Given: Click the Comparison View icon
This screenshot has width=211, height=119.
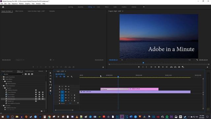Looking at the screenshot, I should 183,67.
